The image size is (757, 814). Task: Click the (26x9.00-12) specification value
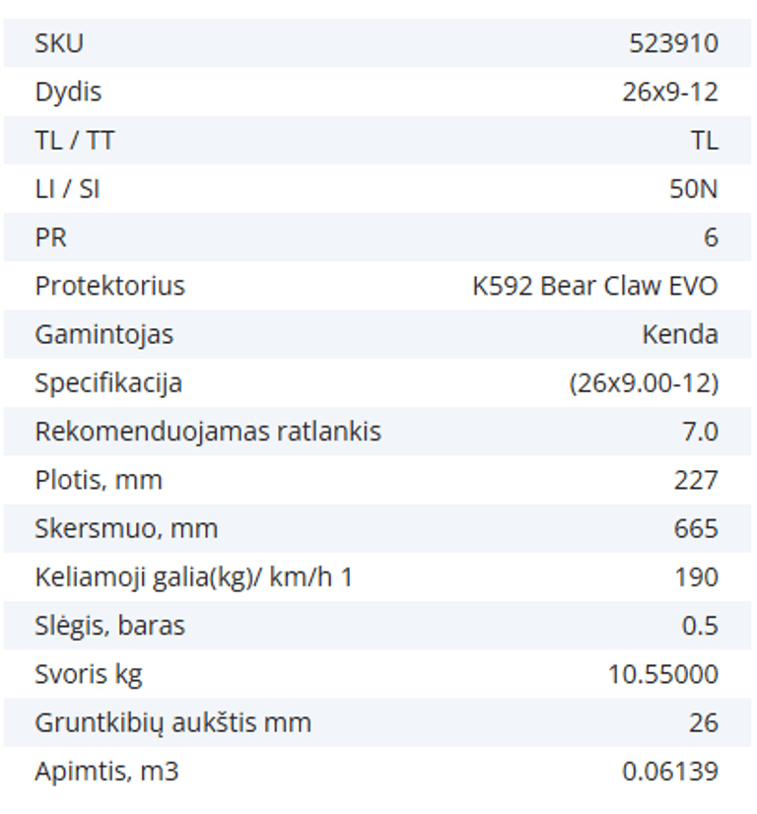pos(643,382)
